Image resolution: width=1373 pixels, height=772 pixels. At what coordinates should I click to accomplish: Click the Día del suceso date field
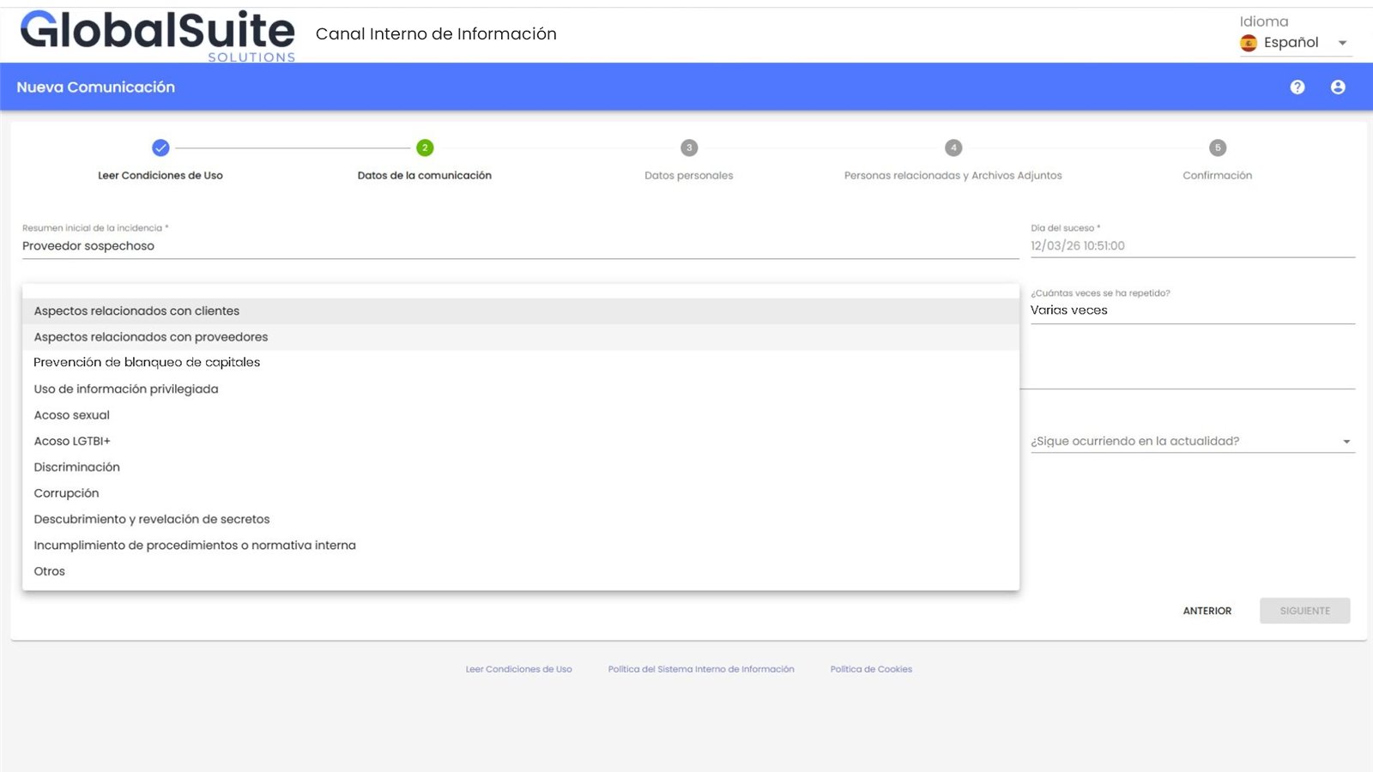click(1193, 245)
